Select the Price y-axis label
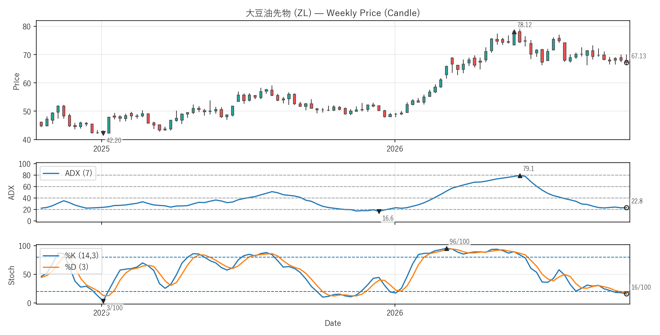Screen dimensions: 660x335 click(x=16, y=81)
